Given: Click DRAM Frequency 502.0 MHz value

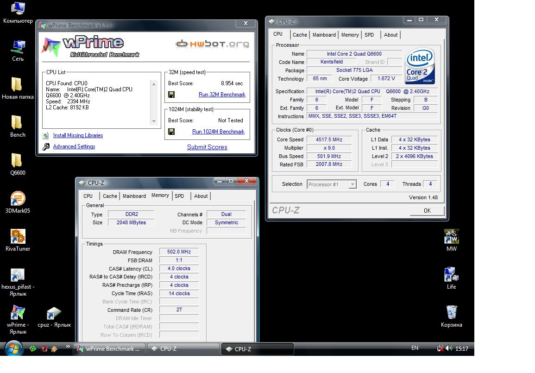Looking at the screenshot, I should tap(179, 252).
